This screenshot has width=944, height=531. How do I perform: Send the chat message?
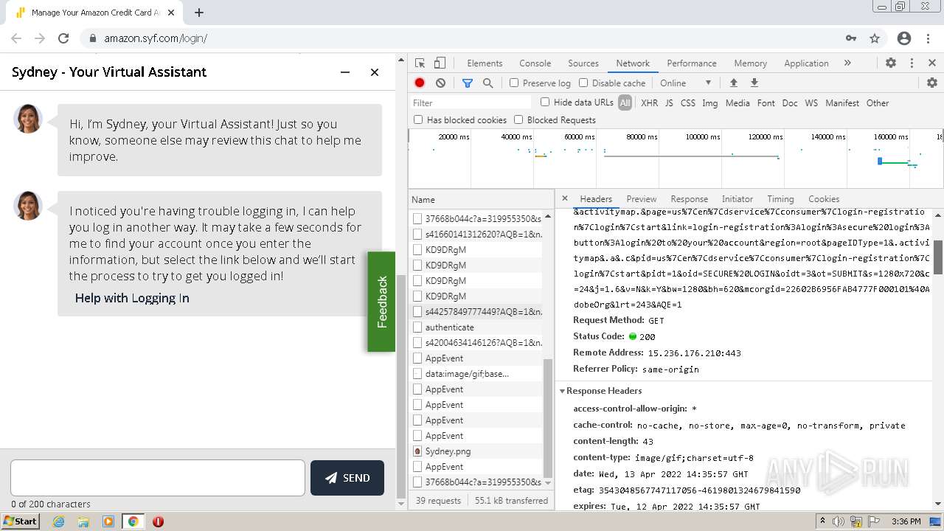347,478
